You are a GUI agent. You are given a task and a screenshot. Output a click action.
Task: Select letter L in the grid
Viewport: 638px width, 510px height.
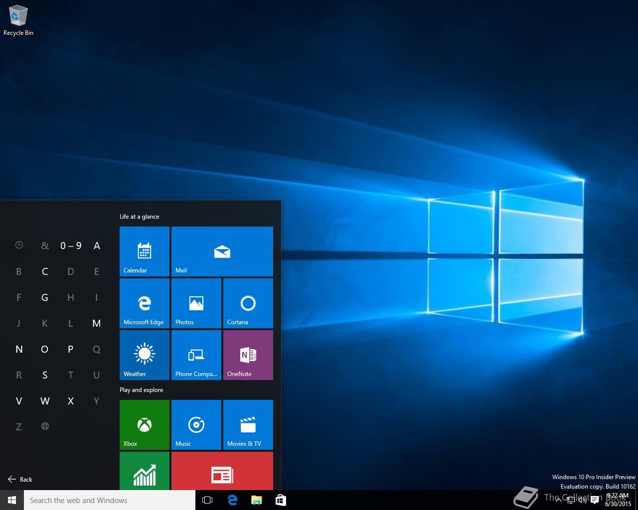pyautogui.click(x=71, y=323)
